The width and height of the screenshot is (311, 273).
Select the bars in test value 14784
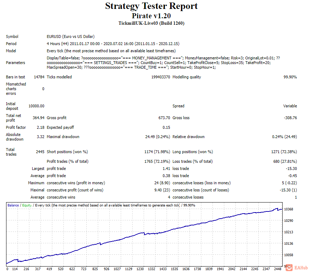39,77
